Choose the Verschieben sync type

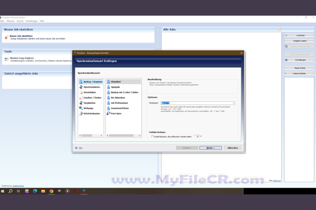(88, 92)
